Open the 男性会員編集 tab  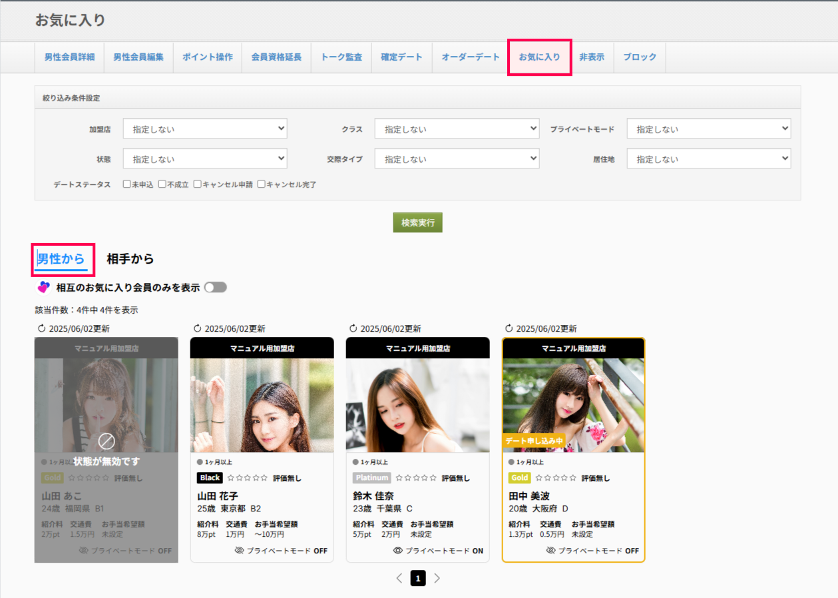138,57
